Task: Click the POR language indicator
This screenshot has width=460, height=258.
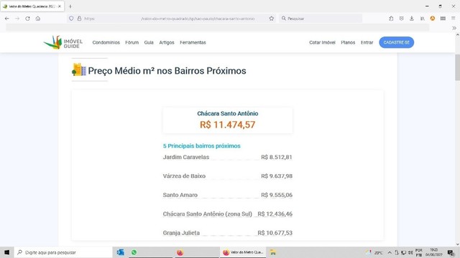Action: coord(418,252)
